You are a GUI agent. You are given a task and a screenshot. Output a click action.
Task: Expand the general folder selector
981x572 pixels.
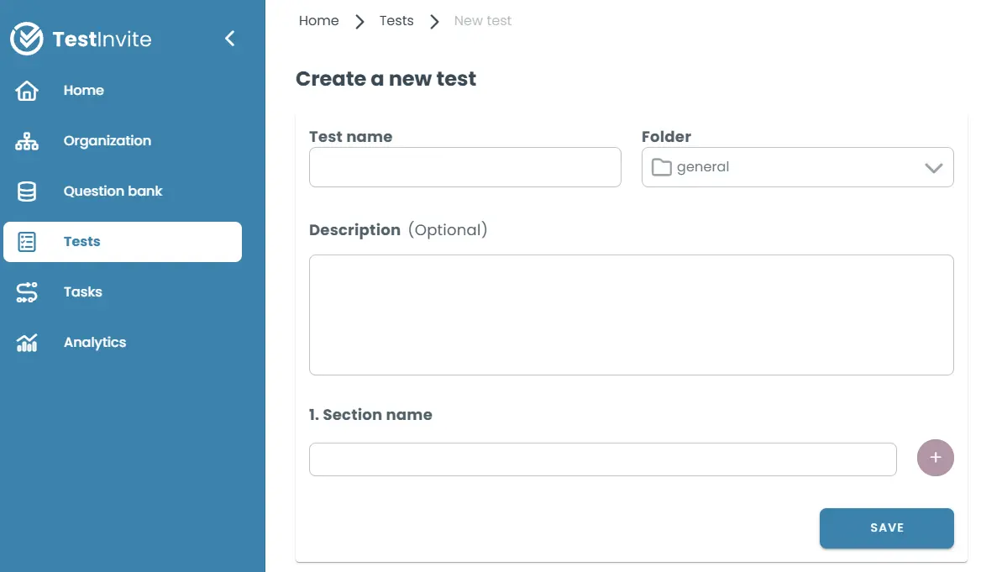[x=797, y=167]
